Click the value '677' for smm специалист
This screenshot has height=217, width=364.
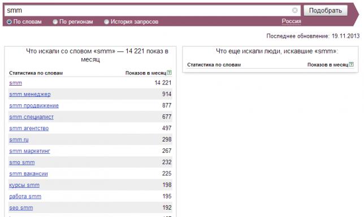[x=167, y=117]
